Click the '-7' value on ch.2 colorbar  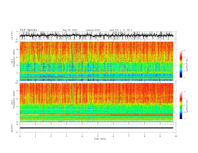[184, 119]
